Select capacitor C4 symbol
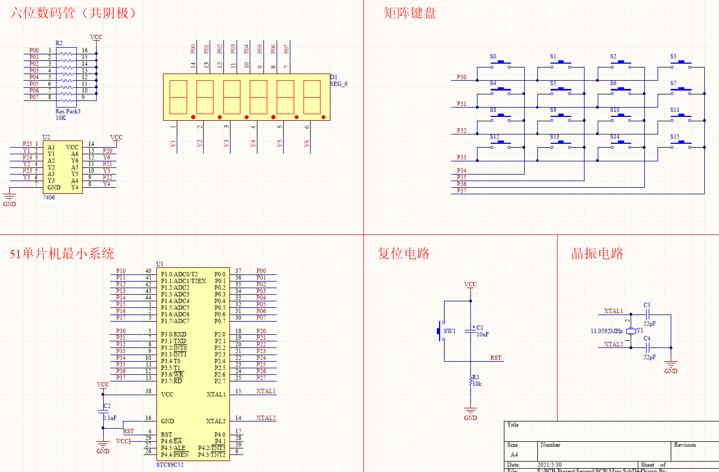Screen dimensions: 719x472 (648, 347)
